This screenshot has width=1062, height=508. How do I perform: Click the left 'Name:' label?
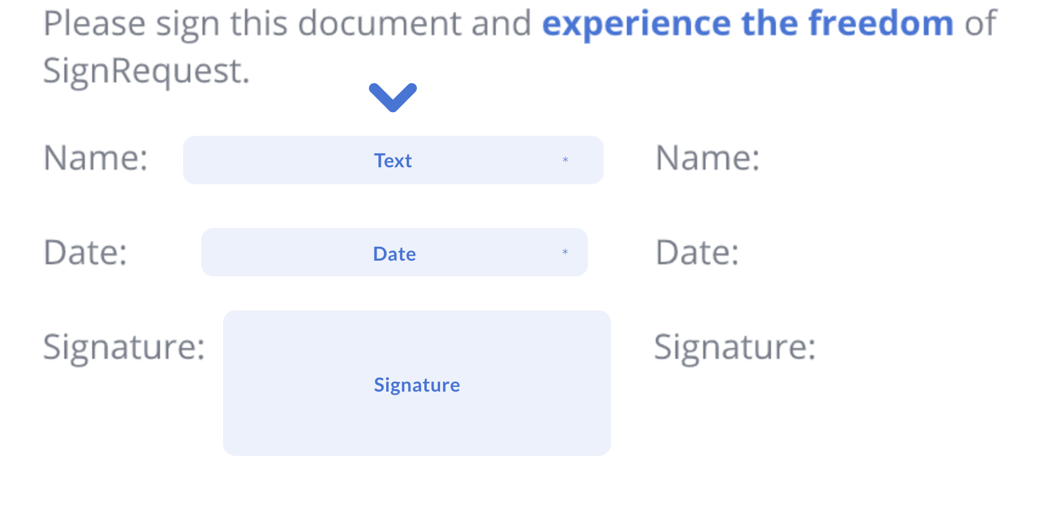pos(96,158)
